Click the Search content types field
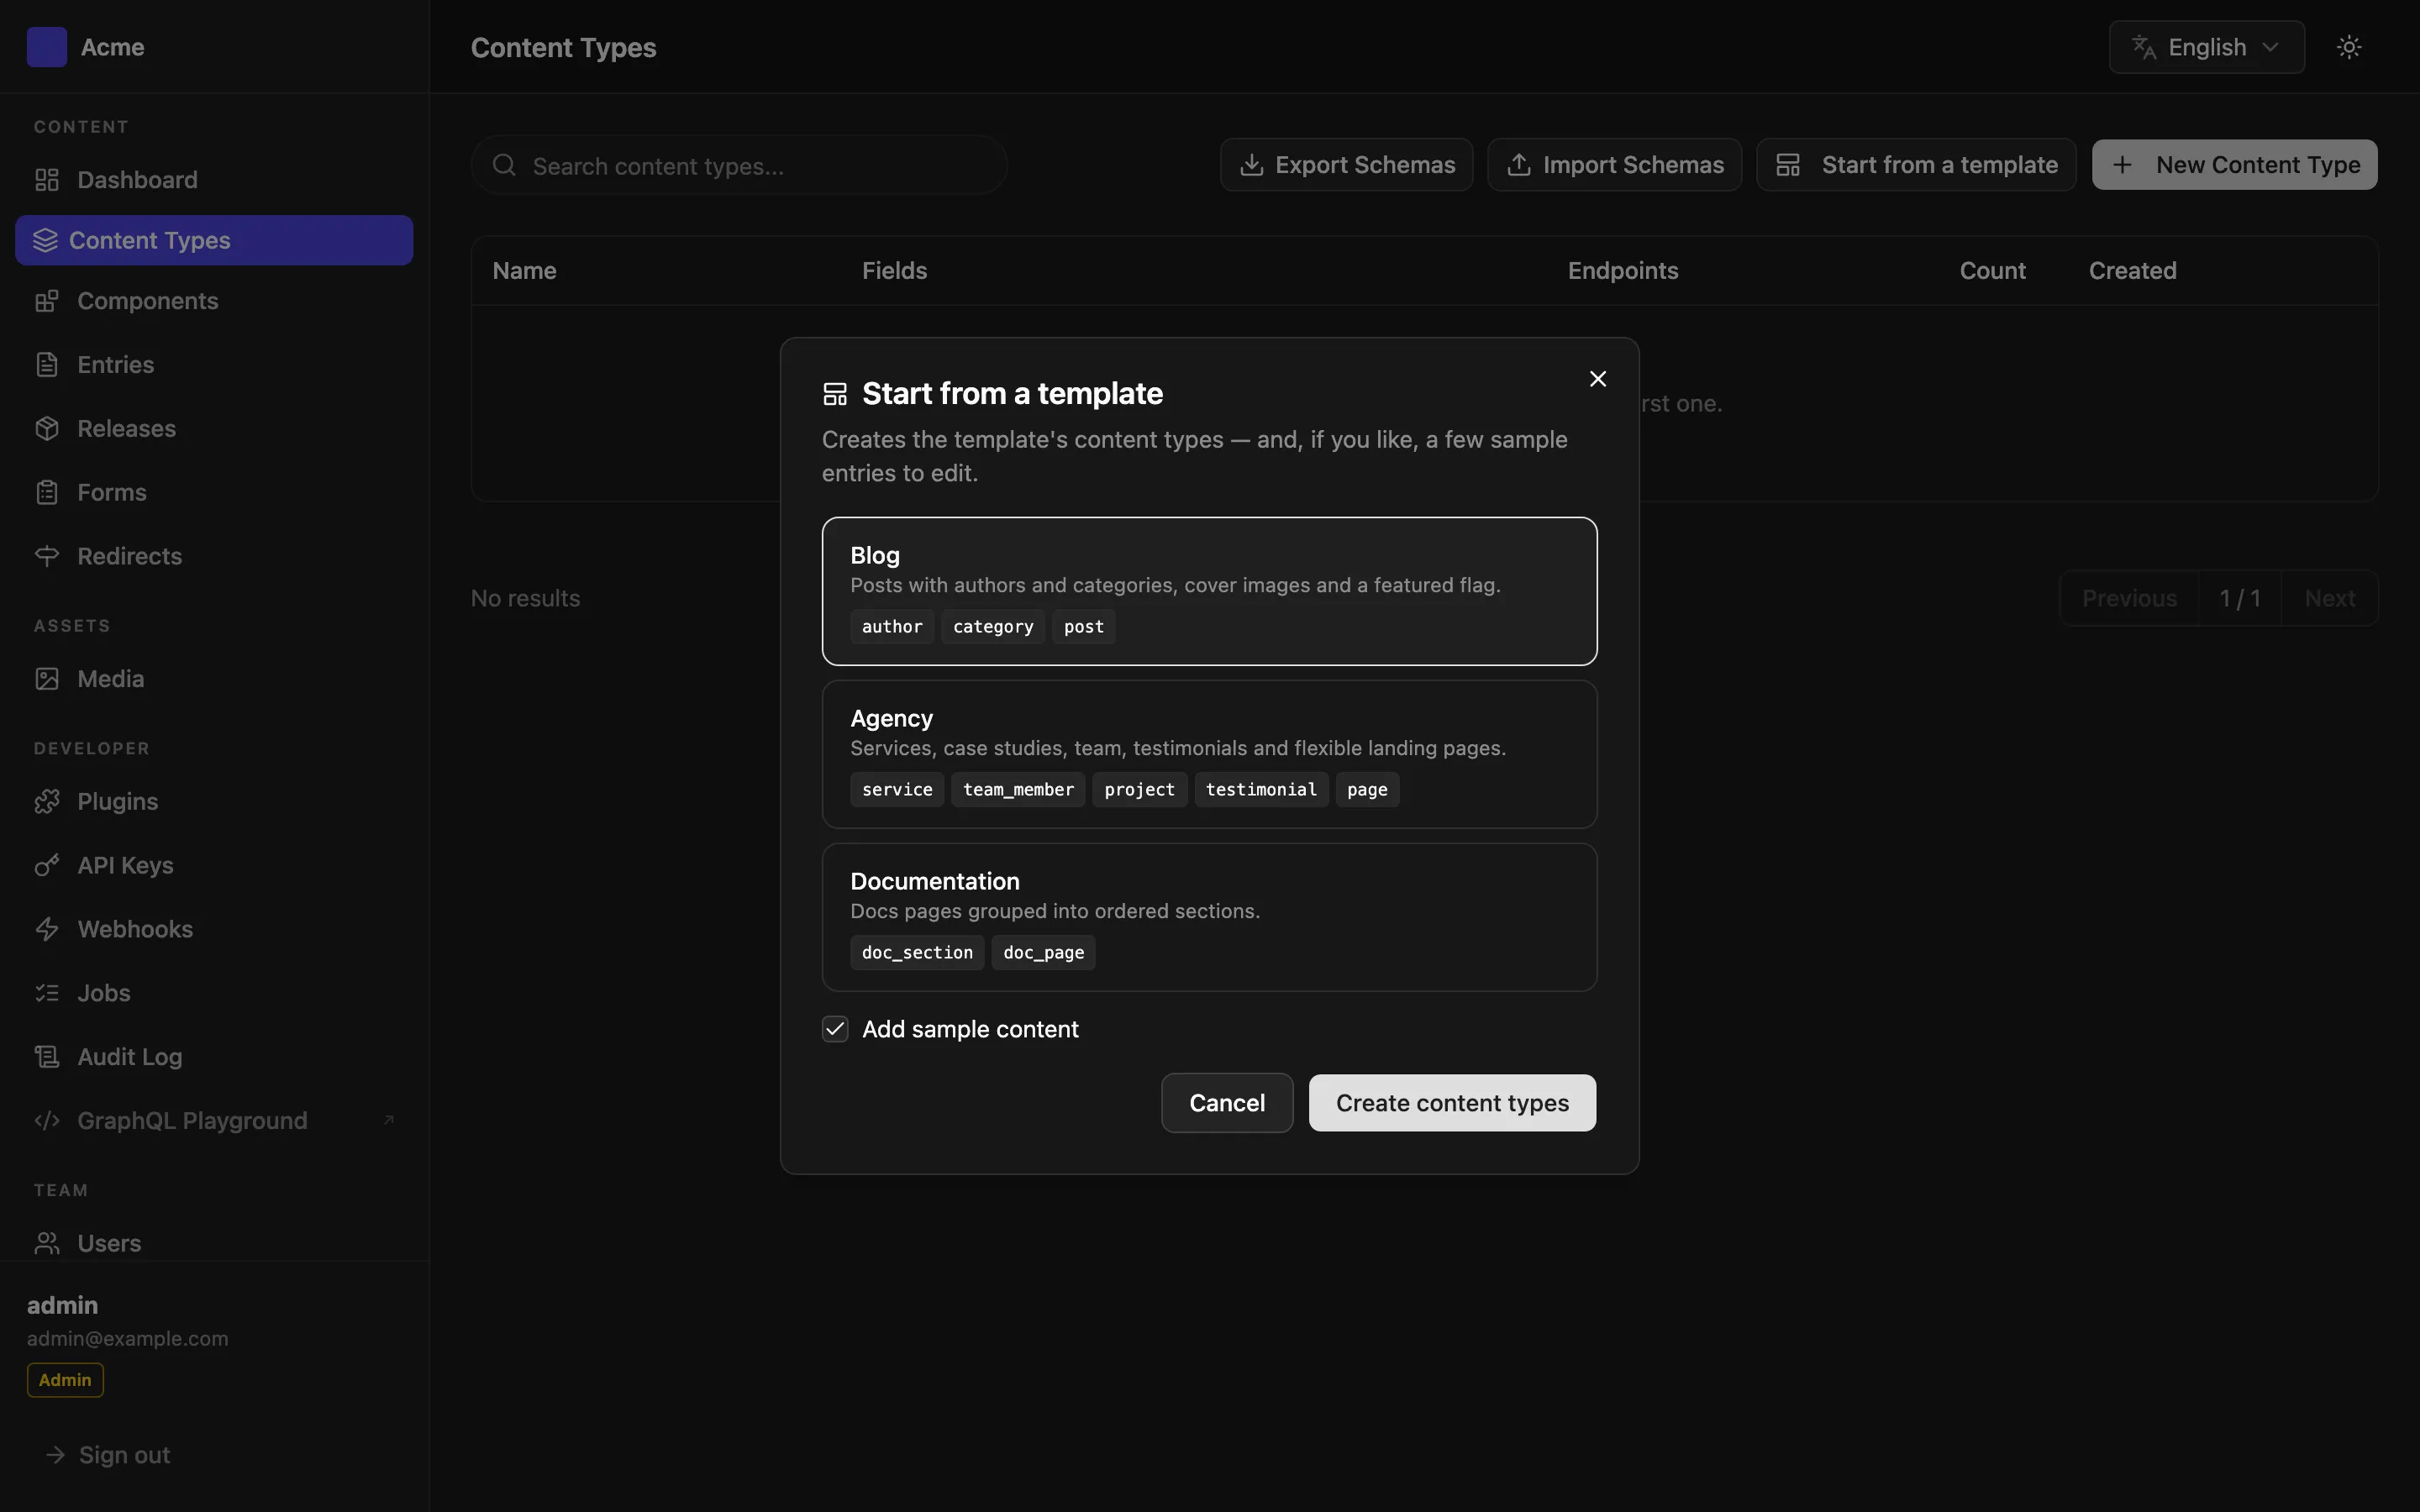Viewport: 2420px width, 1512px height. [739, 165]
